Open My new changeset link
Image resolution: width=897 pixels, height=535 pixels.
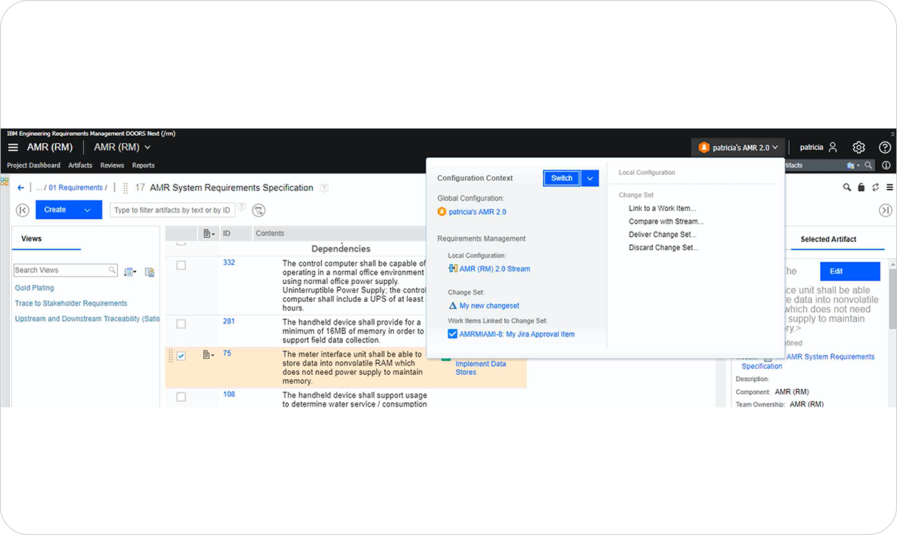pyautogui.click(x=489, y=306)
